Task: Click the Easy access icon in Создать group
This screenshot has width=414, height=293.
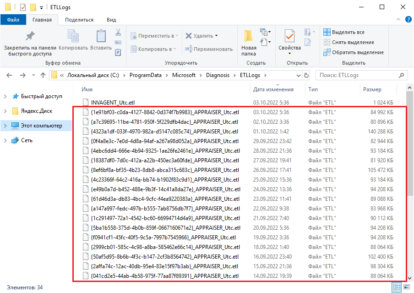Action: 264,42
